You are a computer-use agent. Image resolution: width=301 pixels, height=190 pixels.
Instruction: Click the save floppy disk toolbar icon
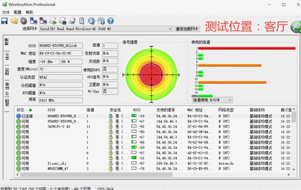(x=5, y=20)
